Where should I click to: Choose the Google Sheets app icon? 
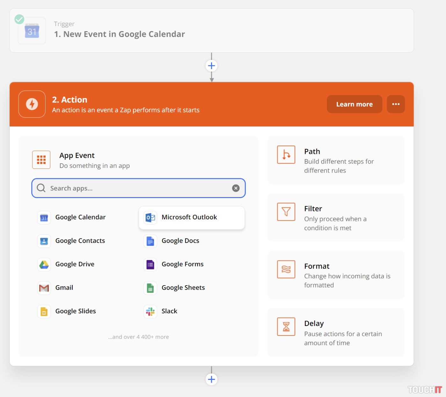150,288
